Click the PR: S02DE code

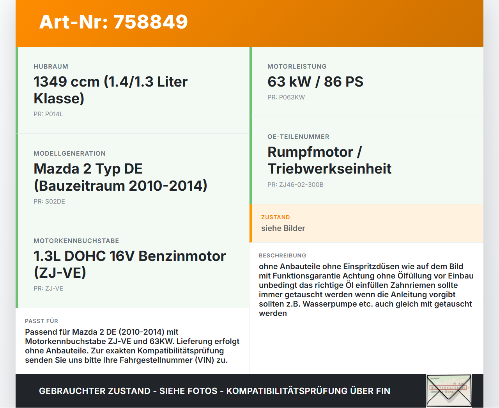click(49, 201)
